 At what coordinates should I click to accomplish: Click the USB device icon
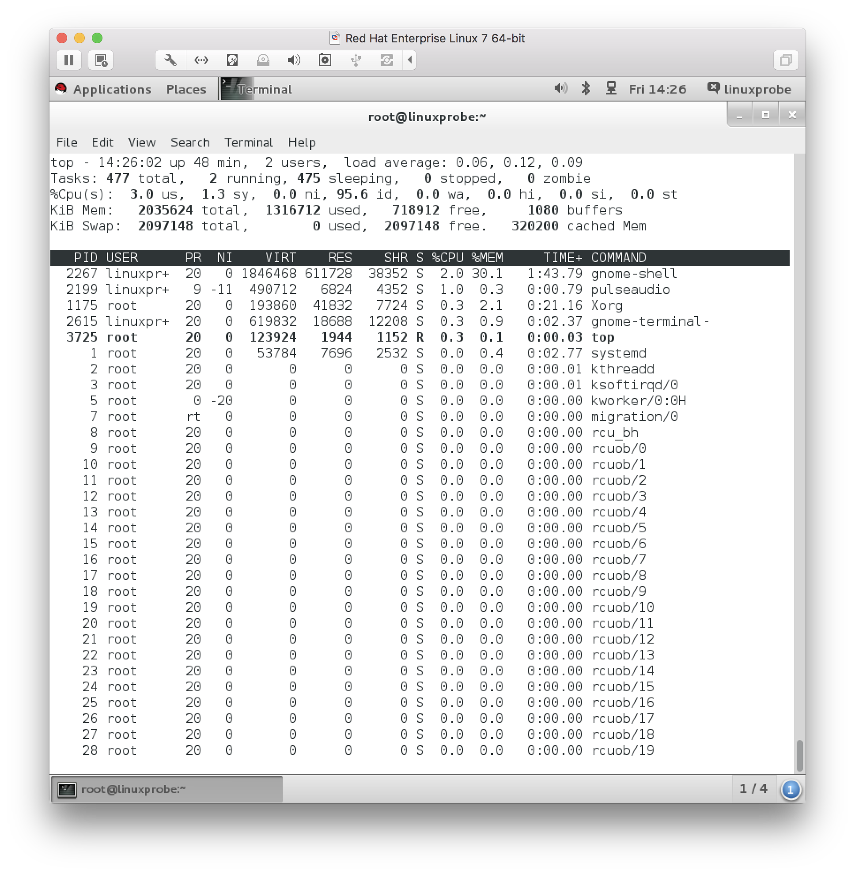click(x=356, y=60)
